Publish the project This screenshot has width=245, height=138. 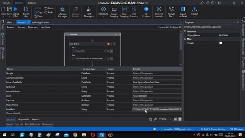(194, 12)
